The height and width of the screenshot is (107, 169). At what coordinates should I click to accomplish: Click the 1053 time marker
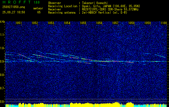tap(51, 23)
